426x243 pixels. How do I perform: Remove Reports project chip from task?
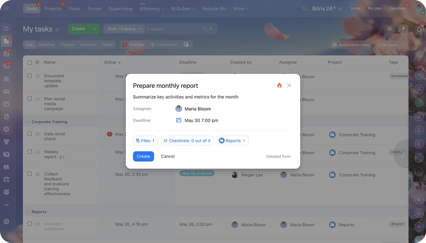(x=244, y=141)
